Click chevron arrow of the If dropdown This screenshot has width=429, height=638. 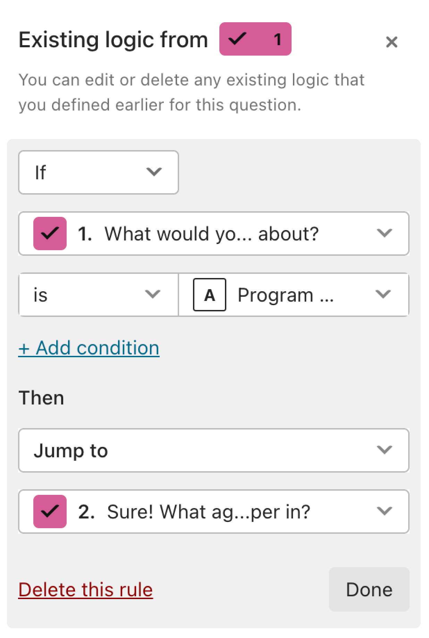tap(154, 172)
